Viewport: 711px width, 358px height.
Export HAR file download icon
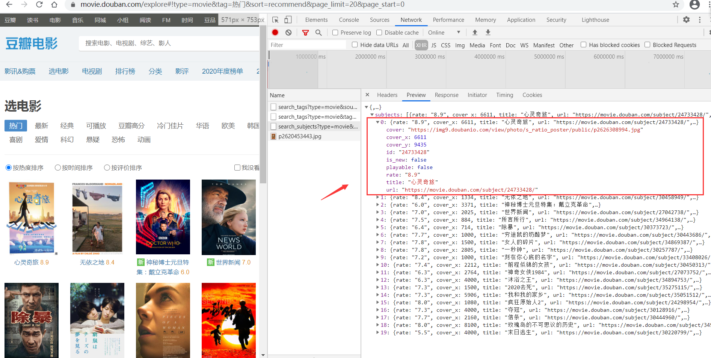(x=488, y=33)
